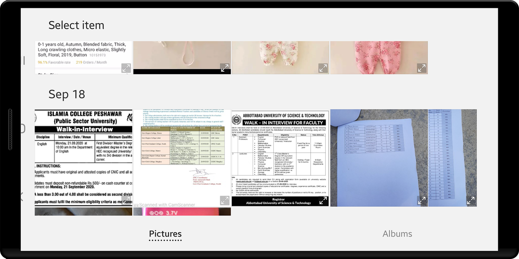Enlarge the Abbottabad University notice preview

pos(323,200)
